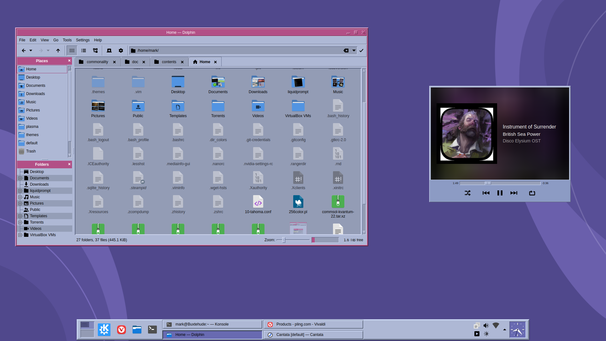This screenshot has height=341, width=606.
Task: Clear the location bar text
Action: click(x=346, y=51)
